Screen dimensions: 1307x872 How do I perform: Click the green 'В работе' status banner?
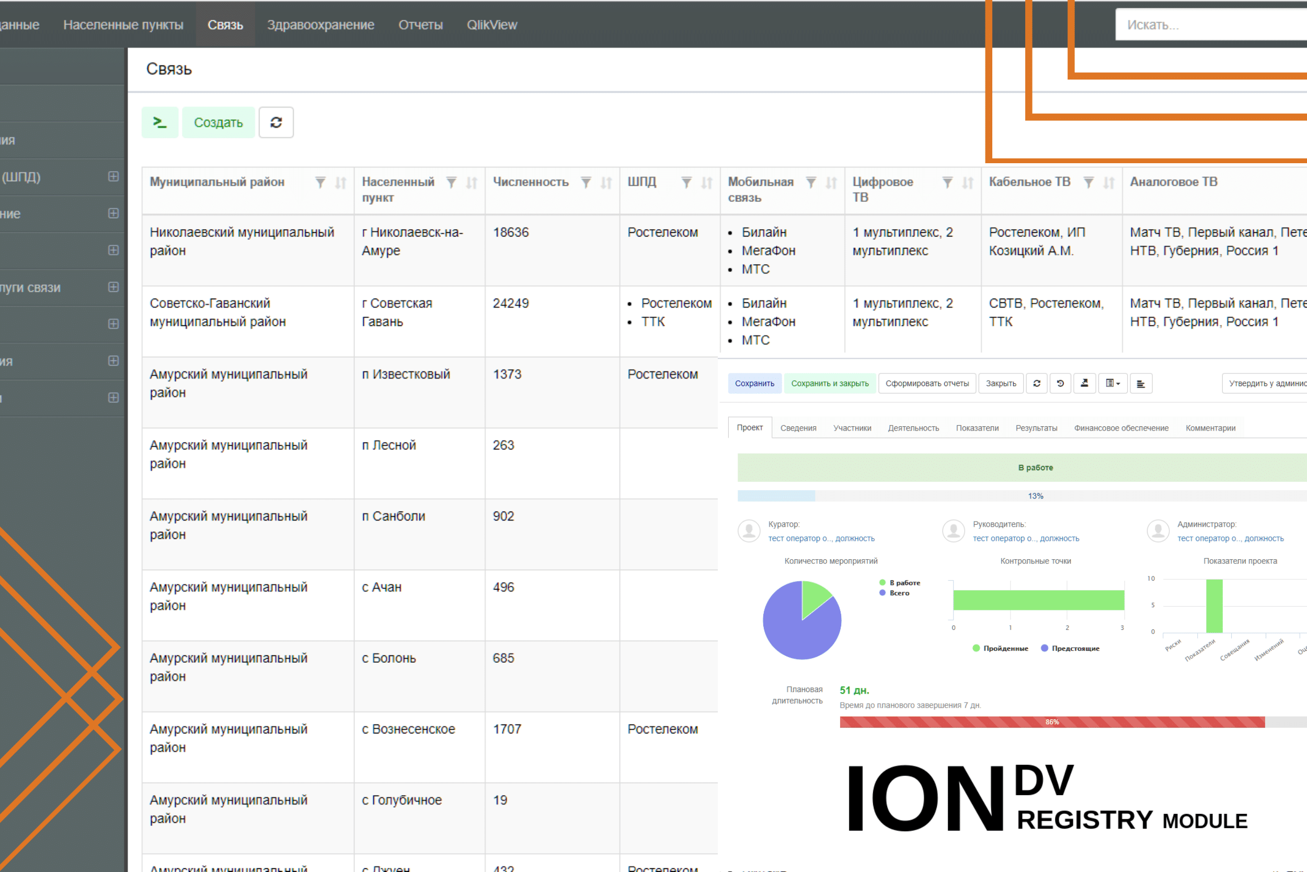click(1022, 467)
